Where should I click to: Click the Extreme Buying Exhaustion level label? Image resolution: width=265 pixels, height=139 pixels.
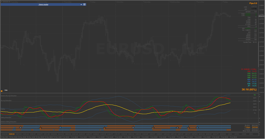click(9, 96)
